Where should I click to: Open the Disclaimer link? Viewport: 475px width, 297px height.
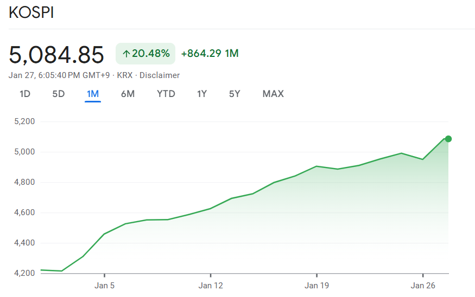click(160, 75)
